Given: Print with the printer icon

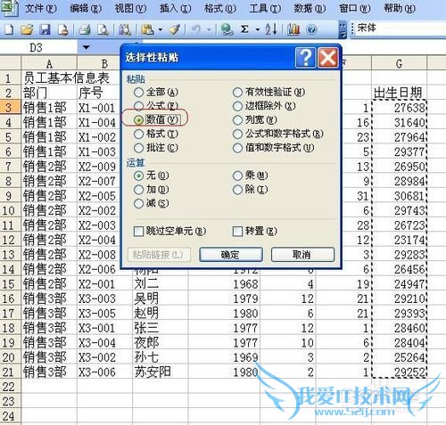Looking at the screenshot, I should click(85, 29).
